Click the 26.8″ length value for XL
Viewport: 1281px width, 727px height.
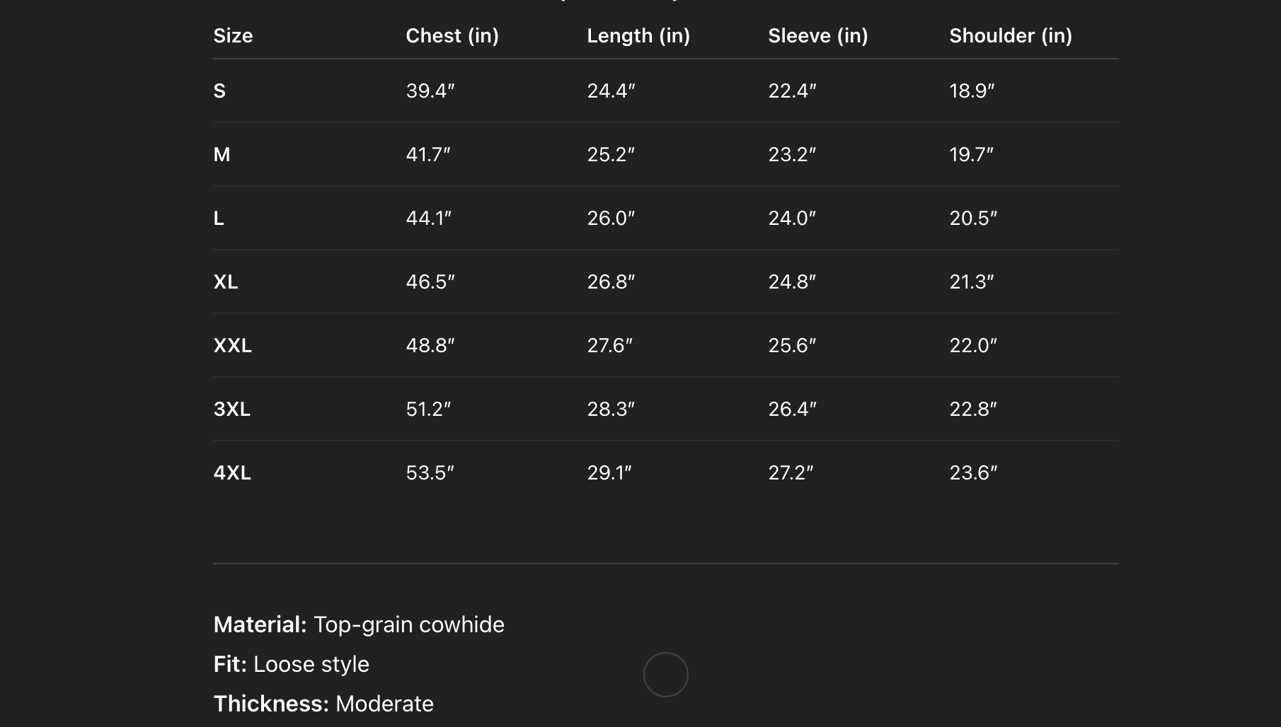[611, 282]
